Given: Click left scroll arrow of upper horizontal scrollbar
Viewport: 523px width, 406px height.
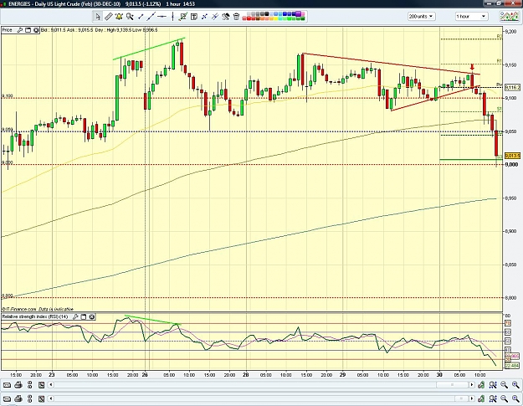Looking at the screenshot, I should tap(51, 384).
